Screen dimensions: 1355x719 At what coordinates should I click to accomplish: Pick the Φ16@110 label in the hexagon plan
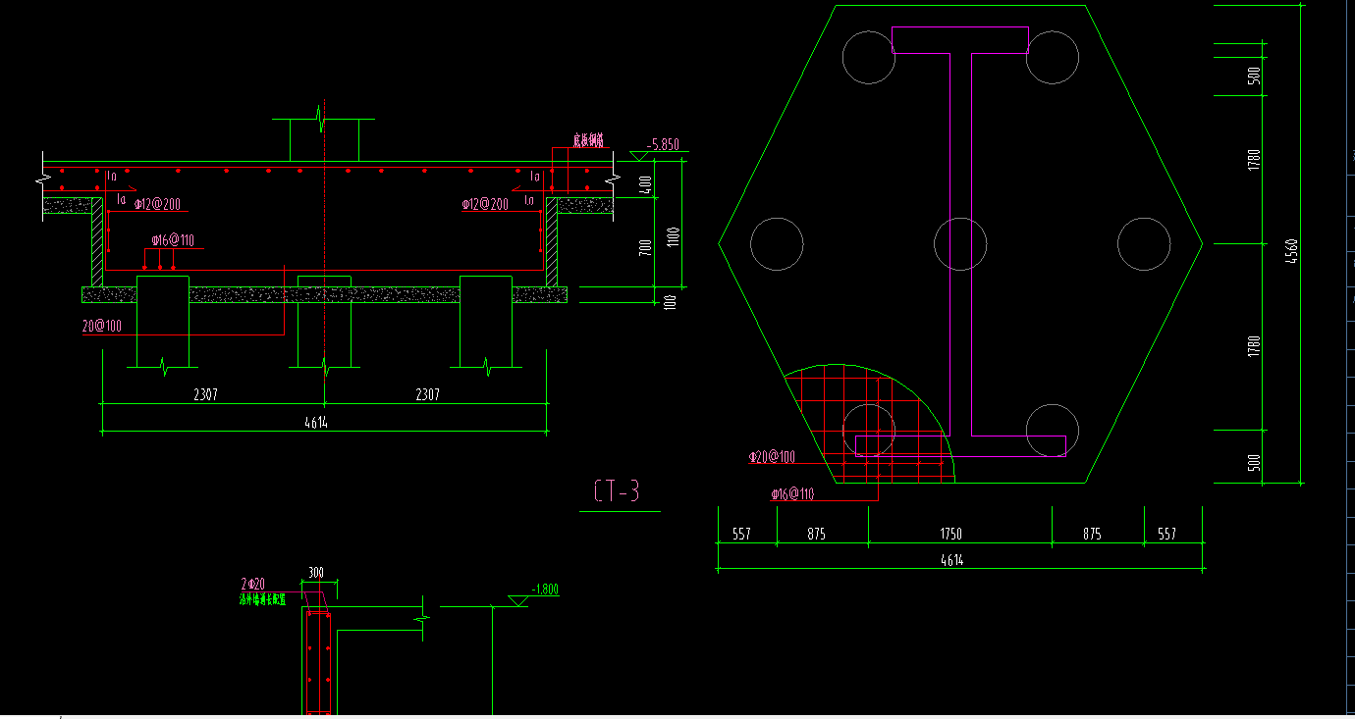tap(792, 493)
